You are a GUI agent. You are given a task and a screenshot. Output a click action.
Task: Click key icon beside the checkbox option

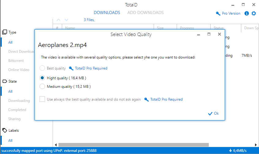coord(147,99)
